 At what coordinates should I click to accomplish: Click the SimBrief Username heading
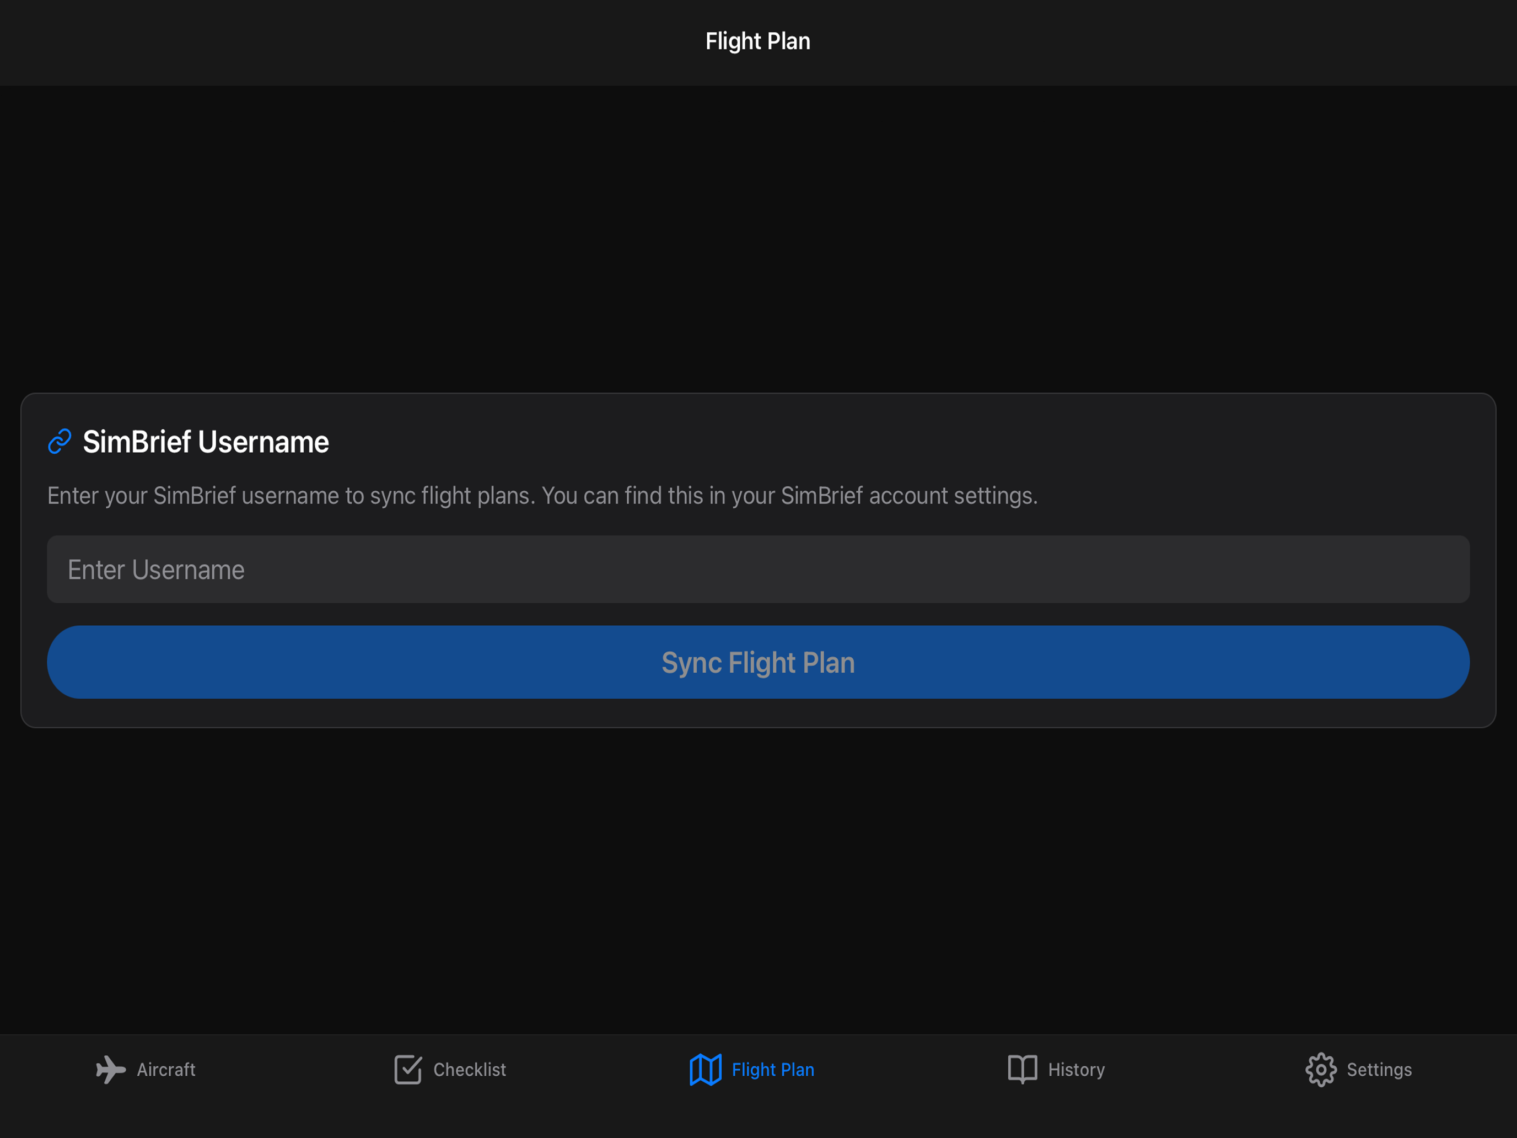pos(206,442)
